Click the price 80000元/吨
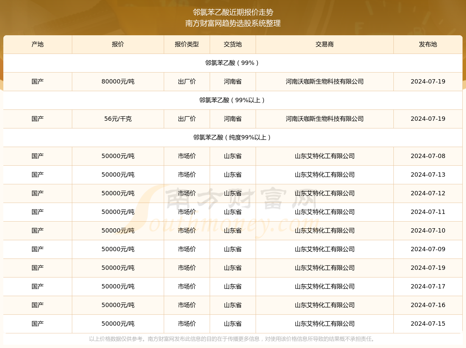466x348 pixels. [118, 82]
